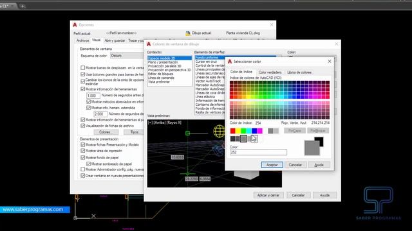The height and width of the screenshot is (231, 412).
Task: Toggle Mostrar Administrador config. pág. checkbox
Action: coord(83,169)
